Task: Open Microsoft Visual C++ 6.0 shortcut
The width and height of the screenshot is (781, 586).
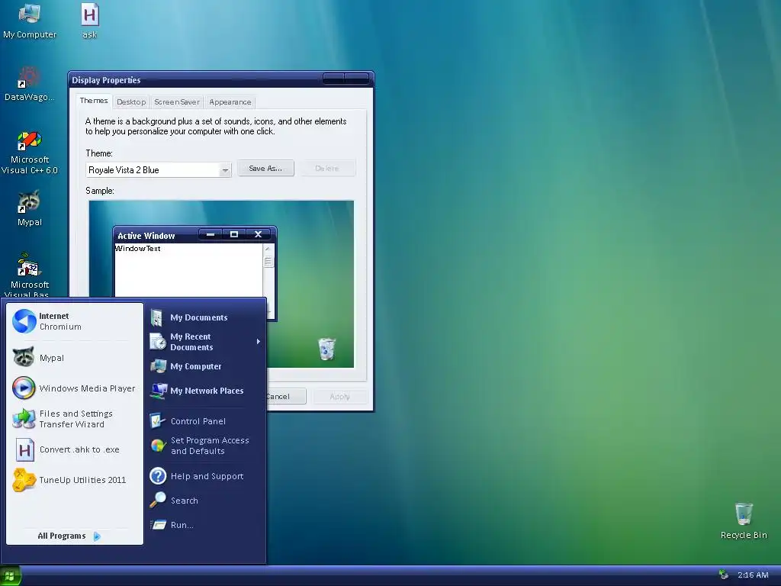Action: pyautogui.click(x=30, y=152)
